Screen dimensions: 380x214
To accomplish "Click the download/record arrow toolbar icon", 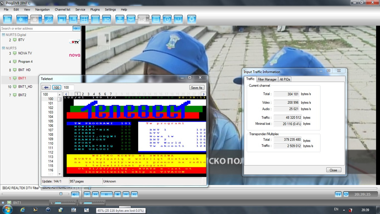I will click(x=120, y=20).
